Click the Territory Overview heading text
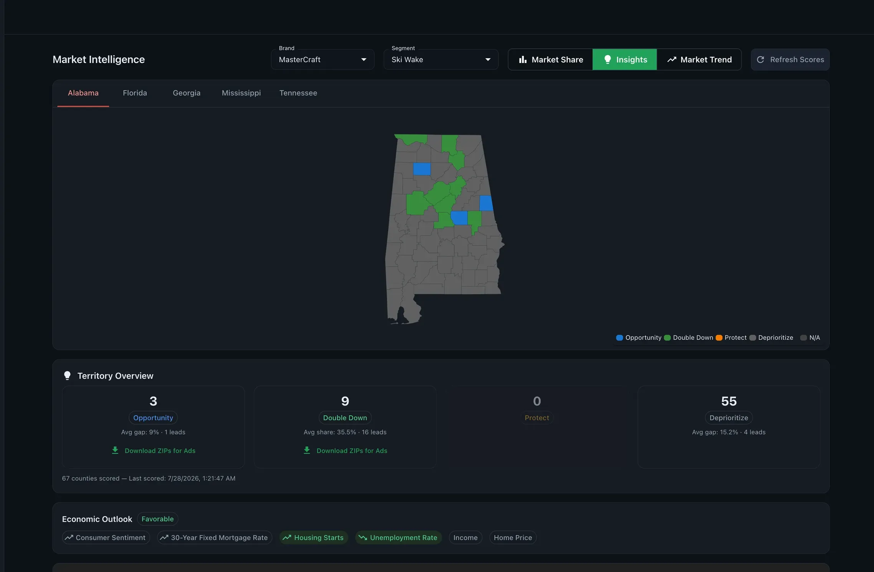This screenshot has height=572, width=874. [115, 376]
